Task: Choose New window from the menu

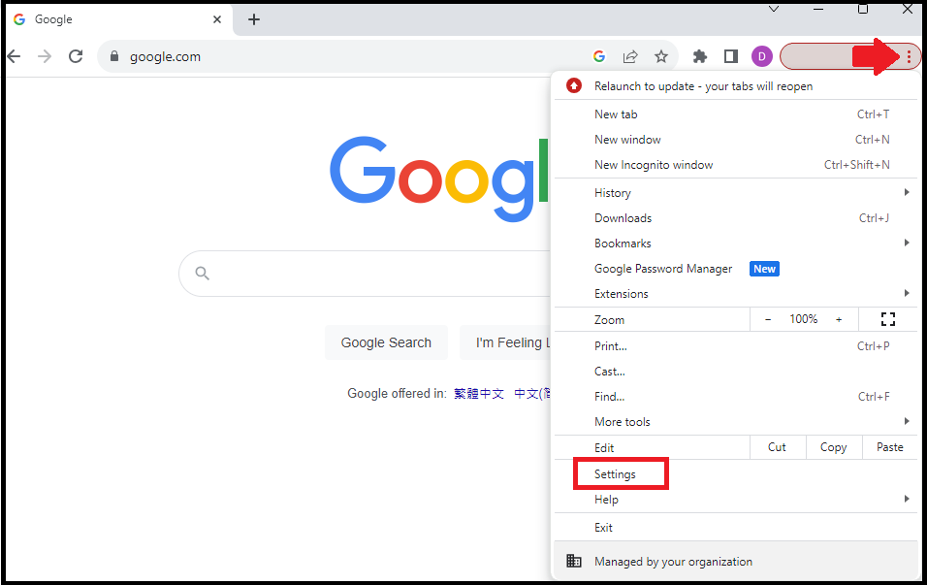Action: point(736,140)
